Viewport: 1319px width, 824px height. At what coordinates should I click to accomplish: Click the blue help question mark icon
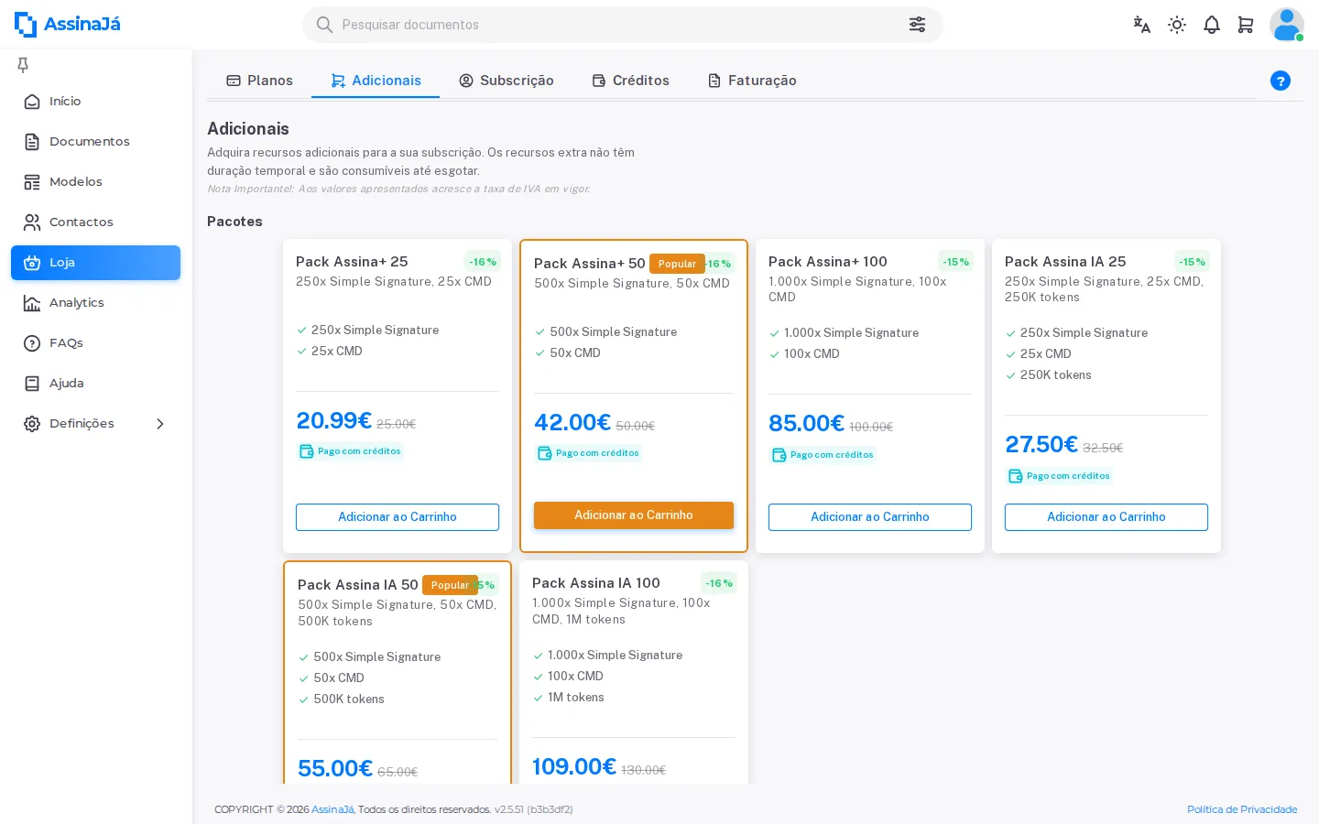click(1281, 81)
